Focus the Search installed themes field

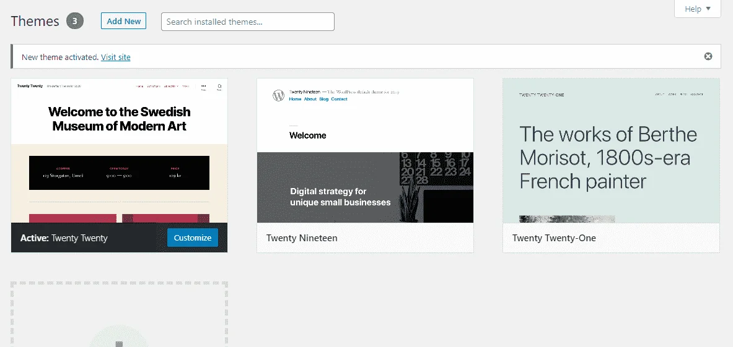tap(248, 22)
